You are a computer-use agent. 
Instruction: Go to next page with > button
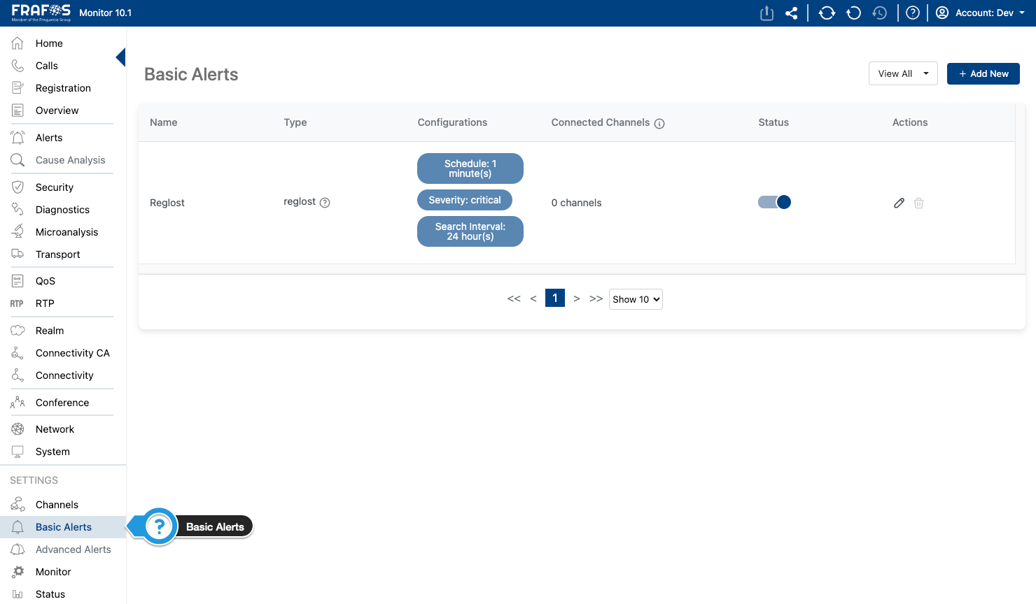pyautogui.click(x=577, y=299)
